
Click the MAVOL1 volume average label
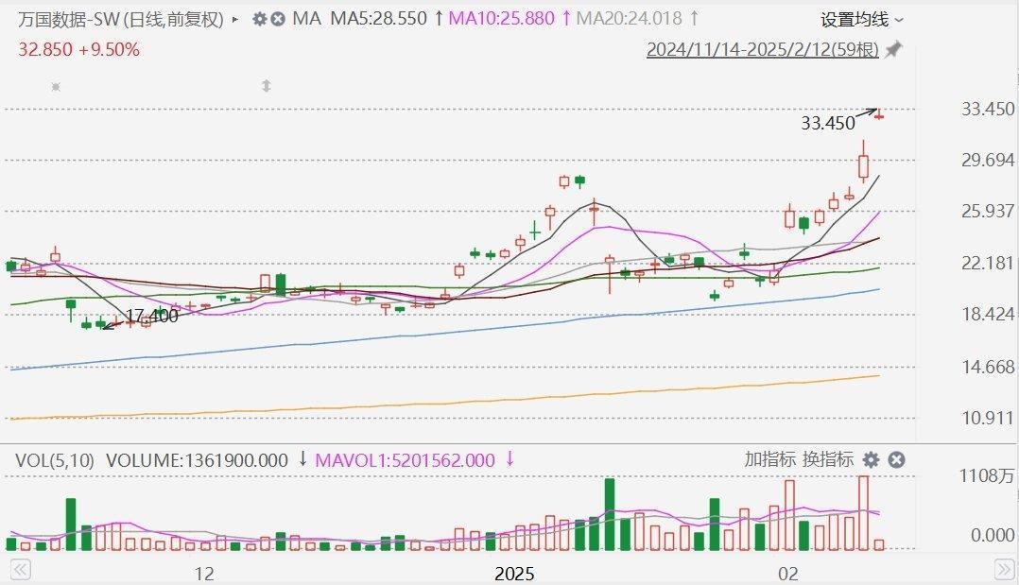(405, 460)
